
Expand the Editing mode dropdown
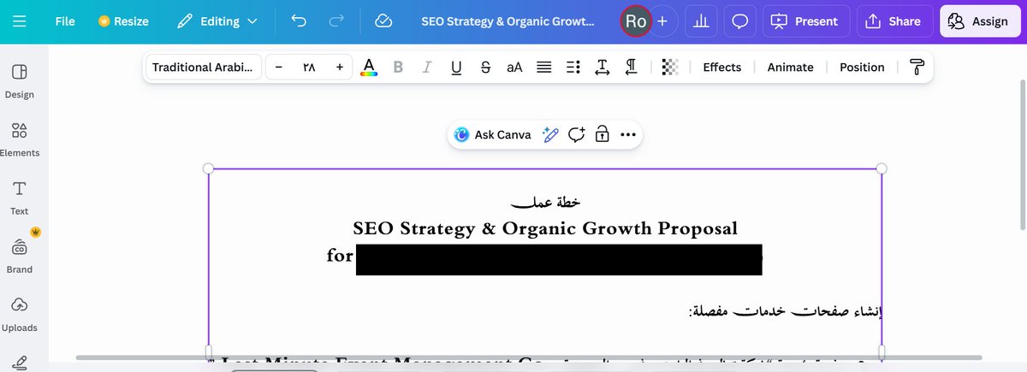[x=217, y=21]
